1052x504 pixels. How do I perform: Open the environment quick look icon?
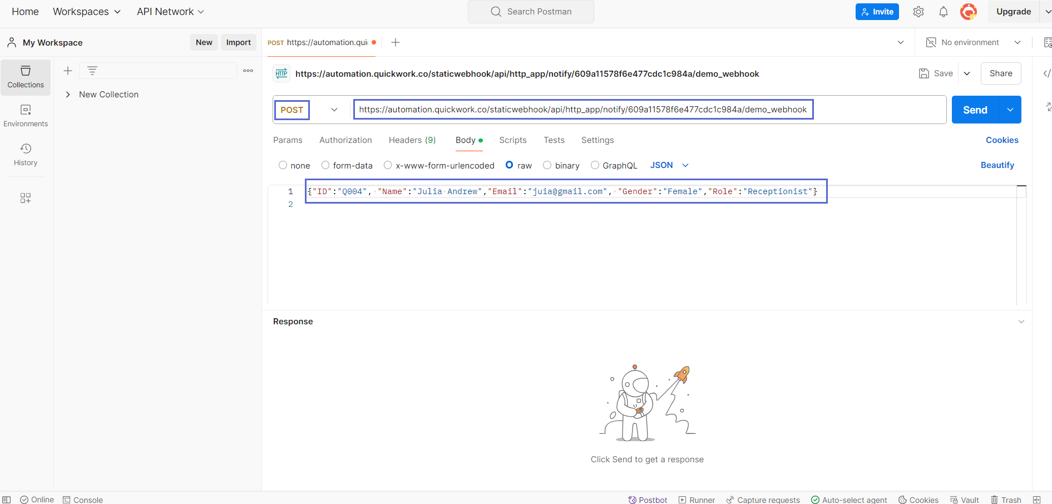click(1047, 42)
